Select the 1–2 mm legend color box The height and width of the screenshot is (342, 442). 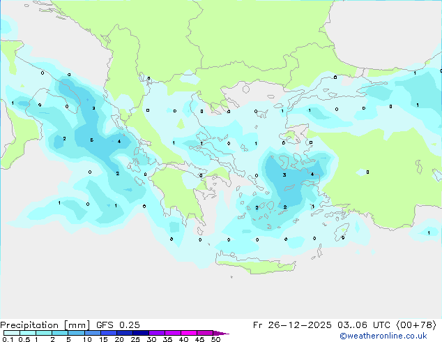click(x=44, y=333)
